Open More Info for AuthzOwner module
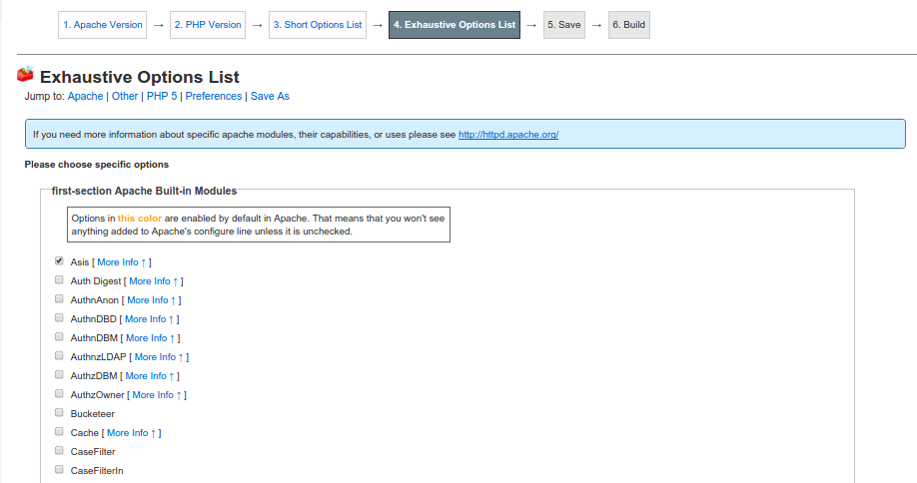The image size is (917, 483). 157,395
